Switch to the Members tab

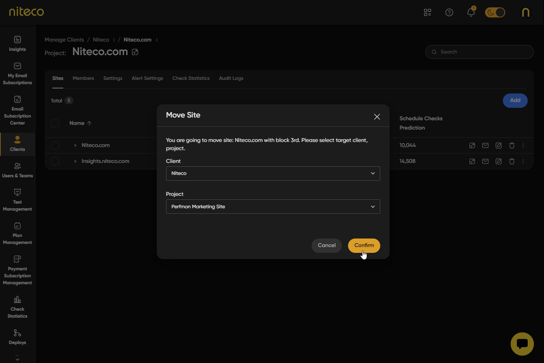click(83, 78)
